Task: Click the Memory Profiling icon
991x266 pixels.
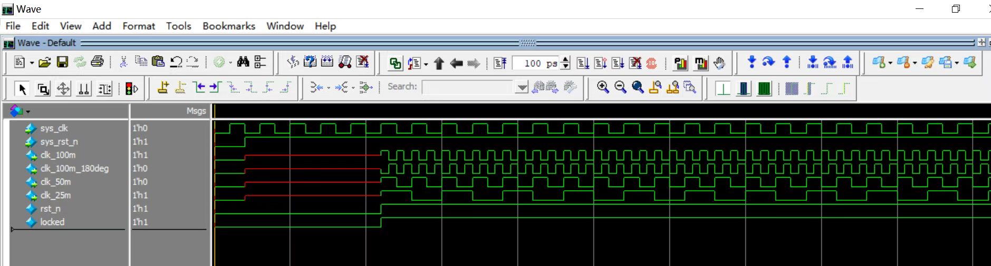Action: [x=701, y=64]
